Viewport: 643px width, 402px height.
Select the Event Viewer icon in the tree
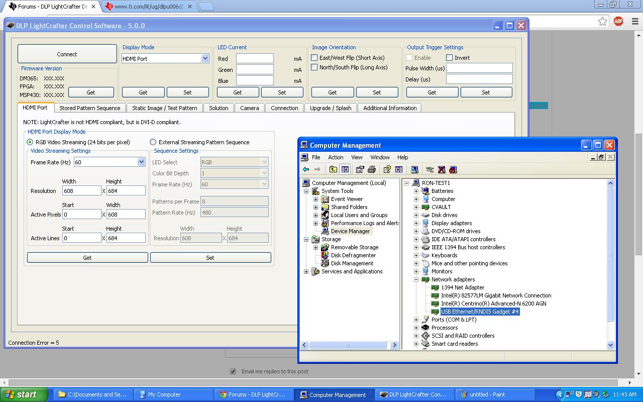coord(325,199)
